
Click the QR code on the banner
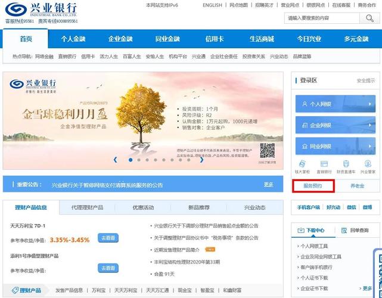pos(267,151)
